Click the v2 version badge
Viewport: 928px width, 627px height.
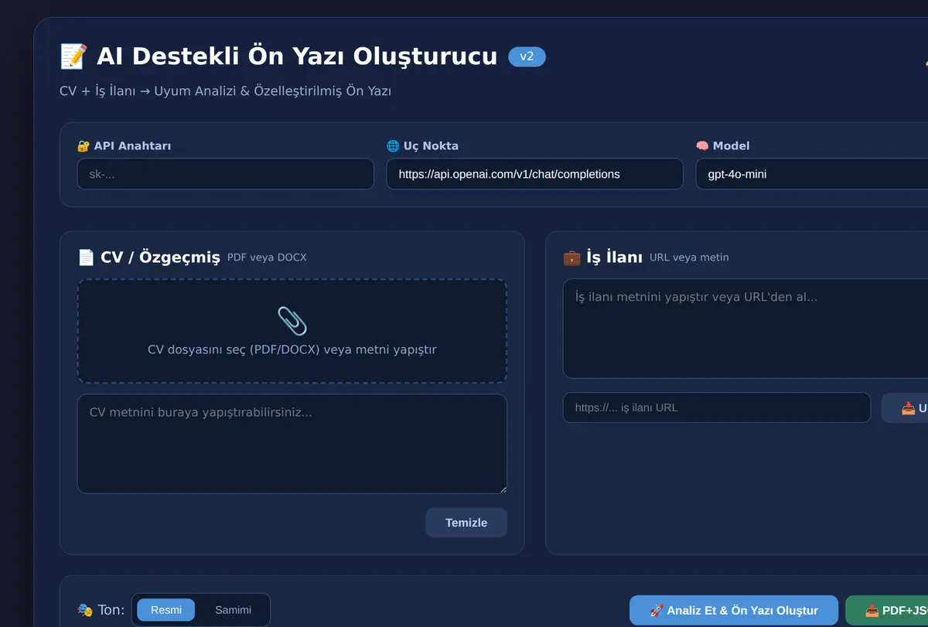click(x=527, y=56)
